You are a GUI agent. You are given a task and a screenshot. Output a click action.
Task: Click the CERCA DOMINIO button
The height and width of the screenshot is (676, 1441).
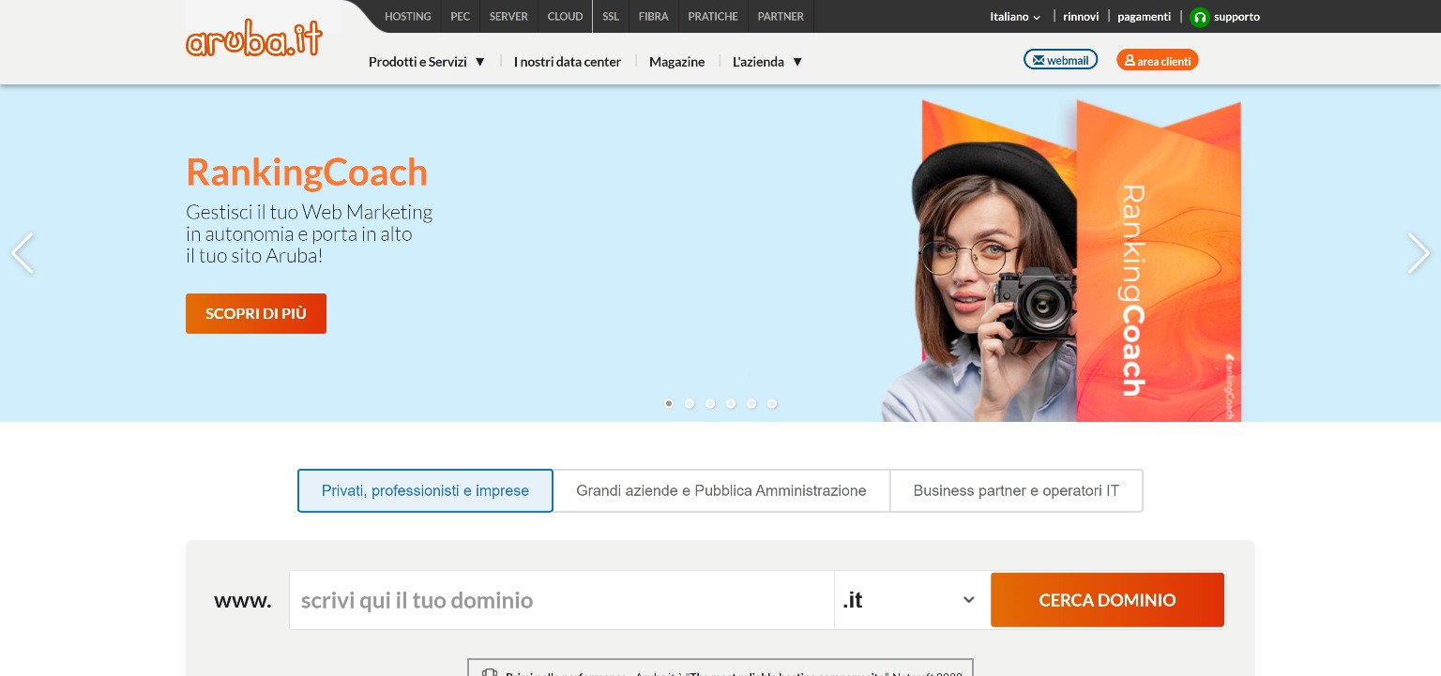tap(1107, 600)
